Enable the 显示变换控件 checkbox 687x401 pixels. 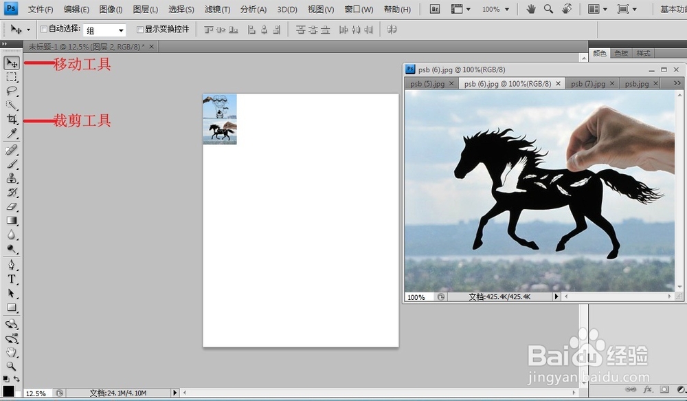coord(140,30)
